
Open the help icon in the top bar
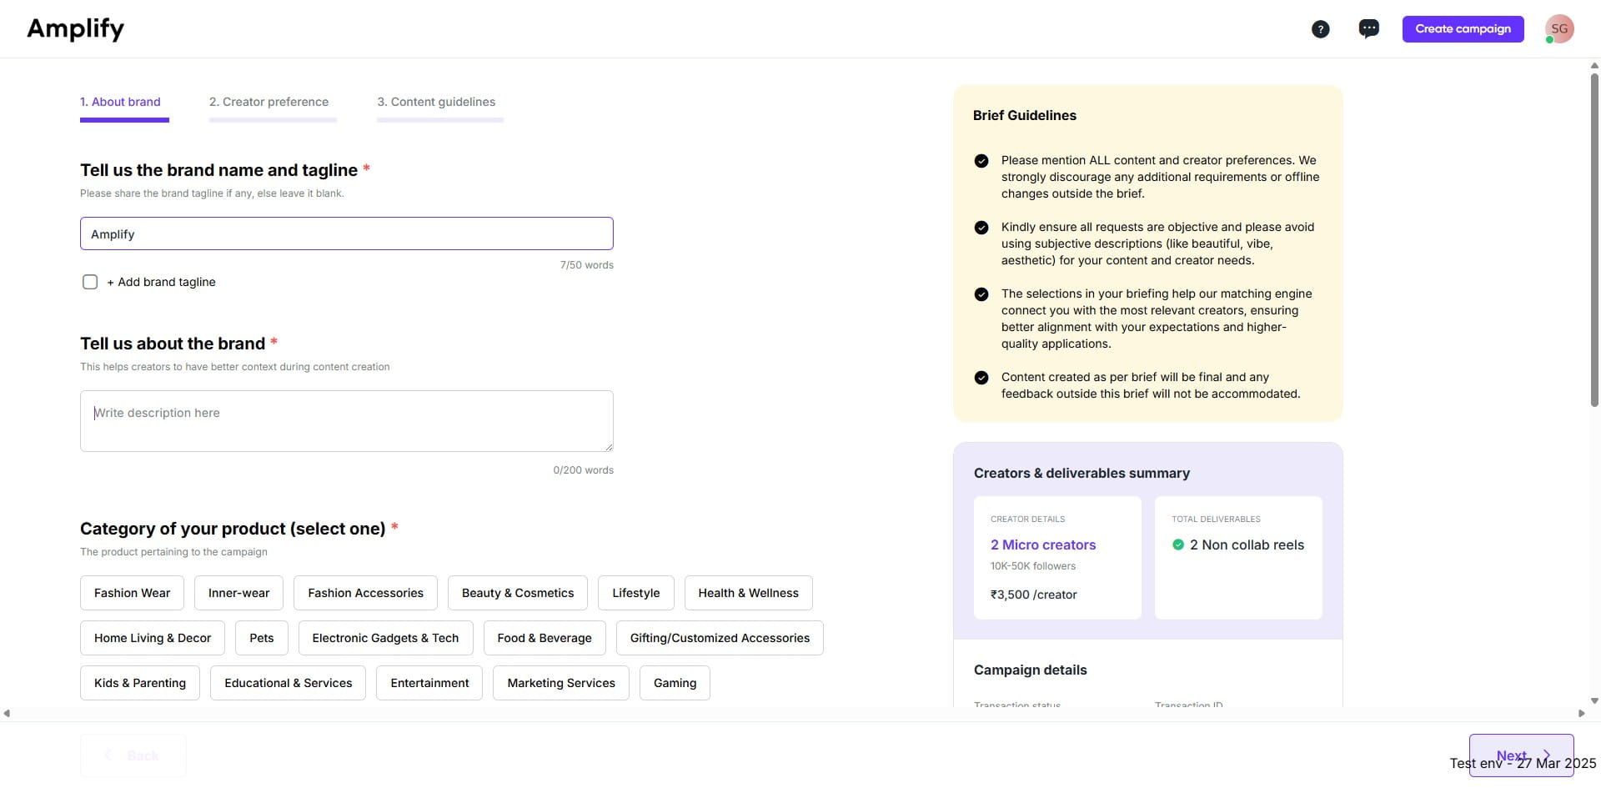[x=1321, y=28]
